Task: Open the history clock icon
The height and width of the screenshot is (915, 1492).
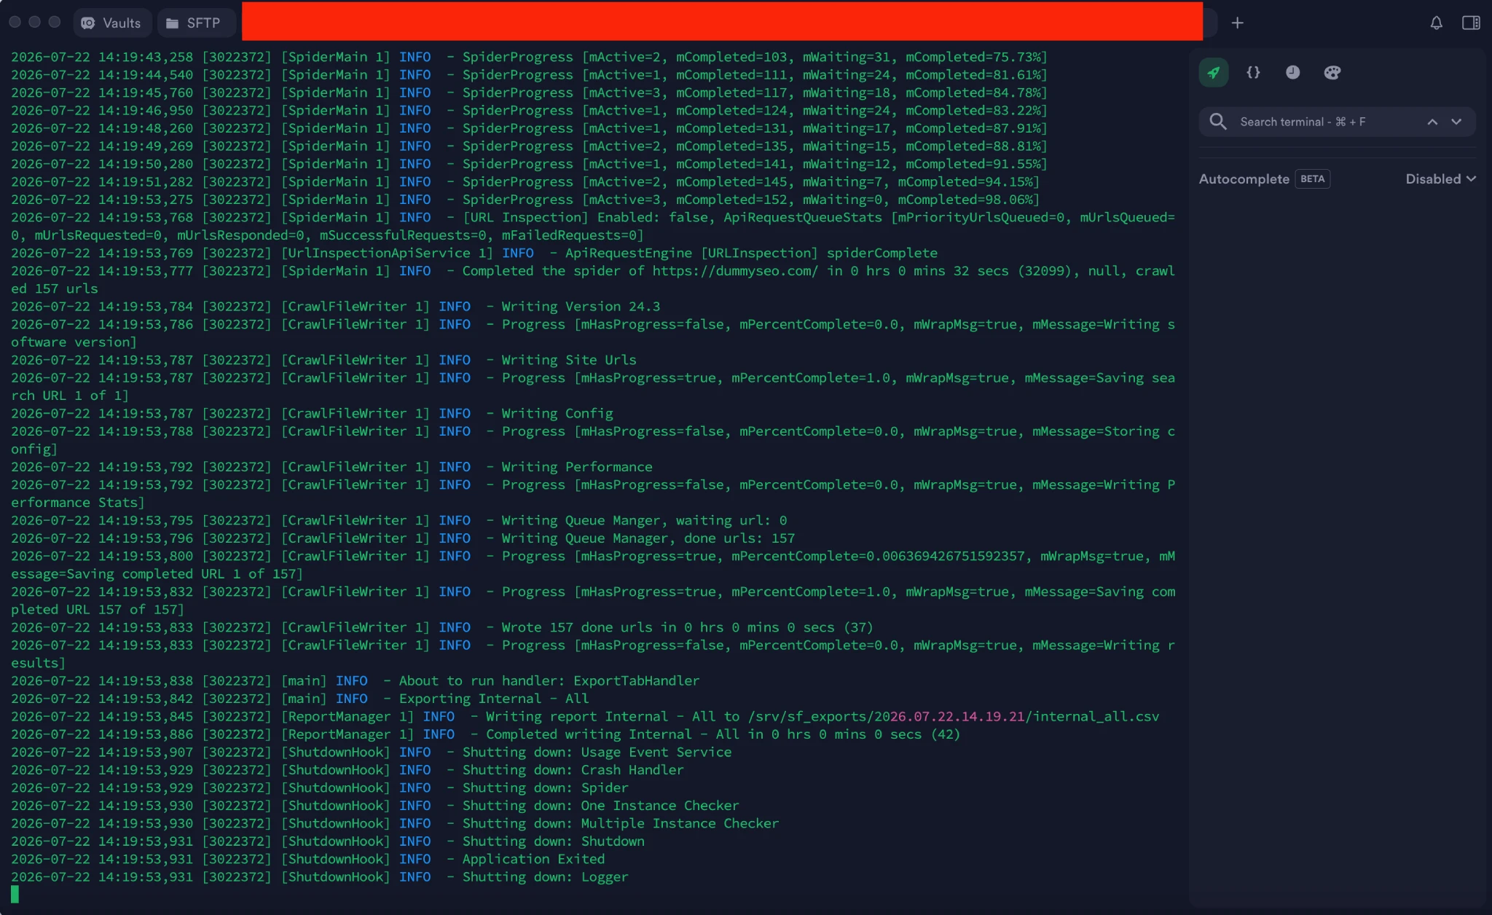Action: coord(1292,72)
